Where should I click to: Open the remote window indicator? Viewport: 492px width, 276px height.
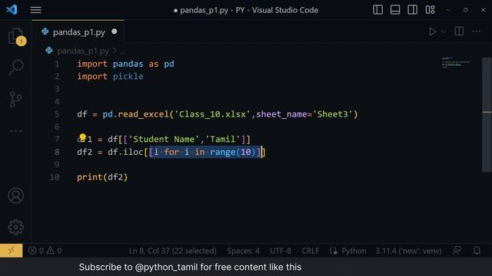[x=12, y=251]
